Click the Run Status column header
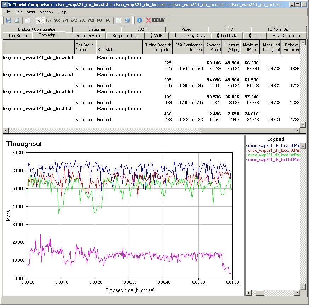Screen dimensions: 309x305 pyautogui.click(x=119, y=47)
